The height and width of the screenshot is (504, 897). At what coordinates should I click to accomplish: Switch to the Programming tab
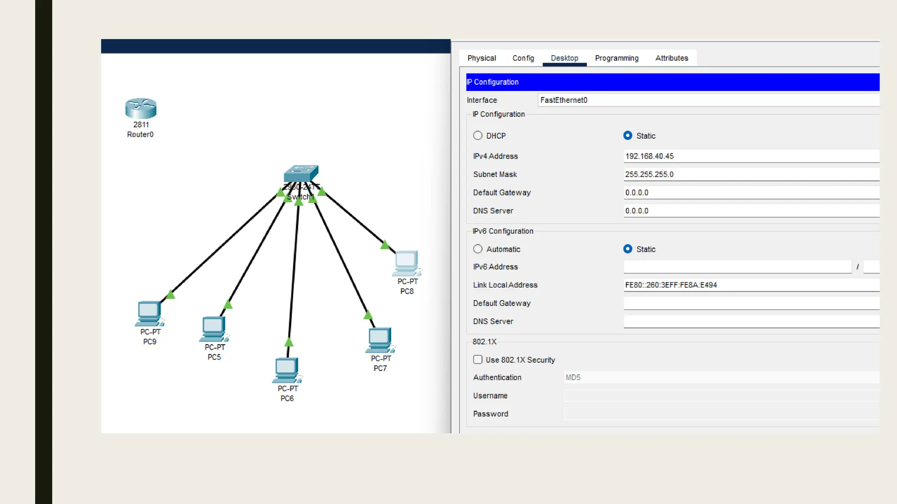tap(616, 58)
